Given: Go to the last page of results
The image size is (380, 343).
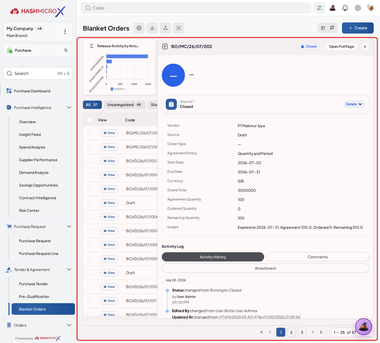Looking at the screenshot, I should (321, 332).
